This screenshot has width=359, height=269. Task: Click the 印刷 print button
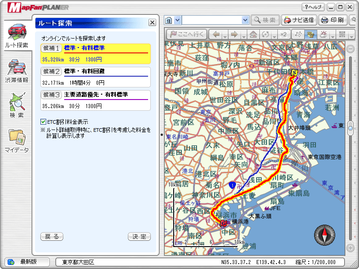(333, 20)
